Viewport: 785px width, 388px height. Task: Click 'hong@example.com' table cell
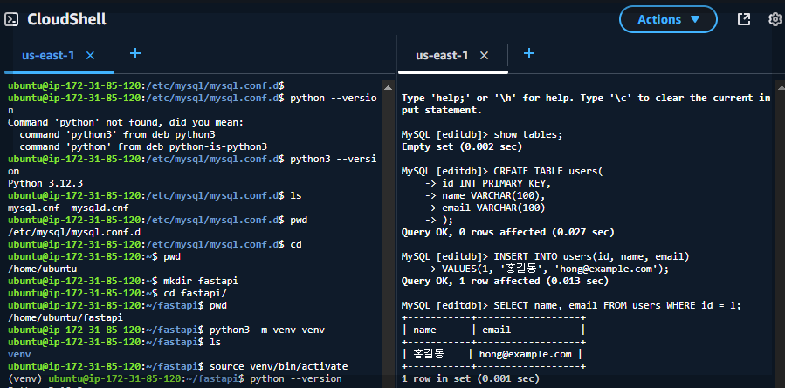[x=525, y=355]
